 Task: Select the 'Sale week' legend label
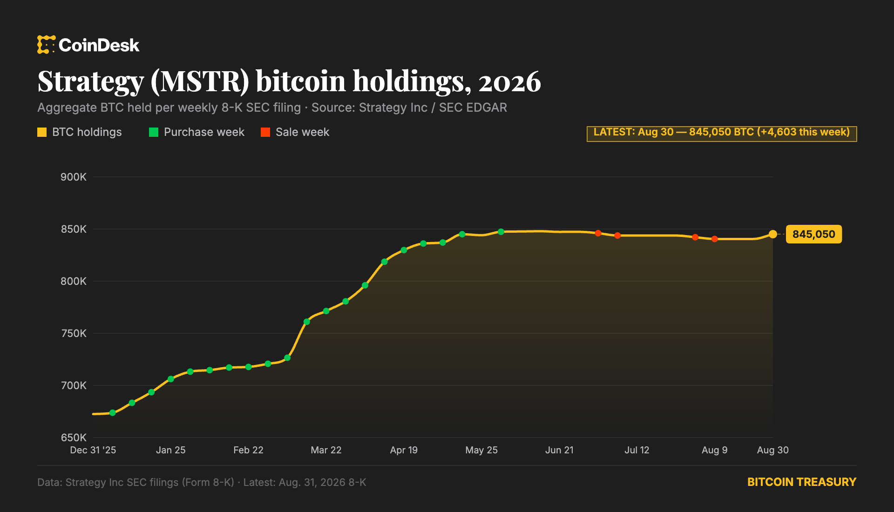tap(302, 132)
